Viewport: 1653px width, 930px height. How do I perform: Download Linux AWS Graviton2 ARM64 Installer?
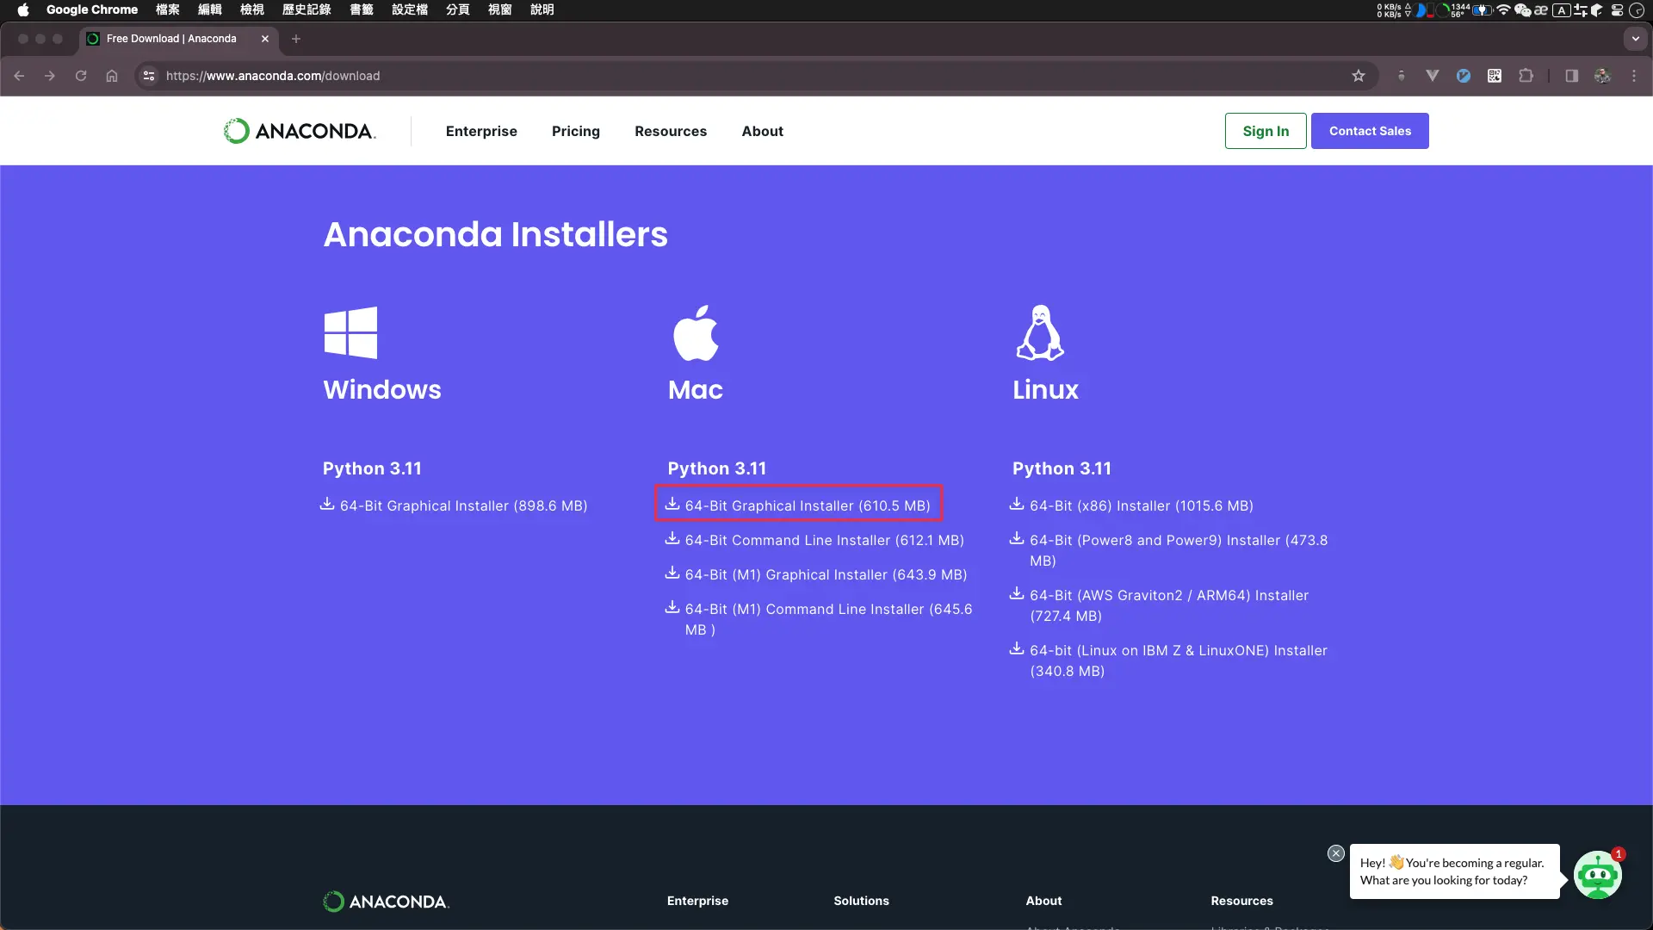click(x=1160, y=605)
